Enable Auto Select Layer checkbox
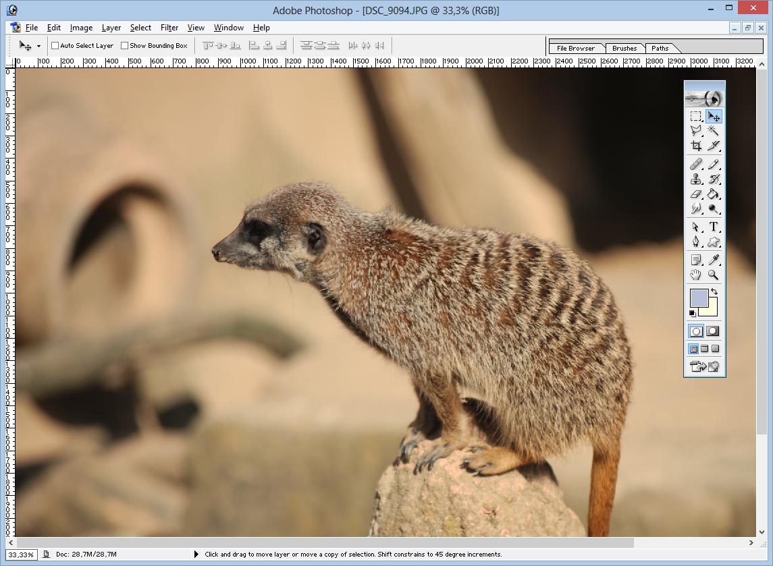Screen dimensions: 773x566 pyautogui.click(x=55, y=46)
